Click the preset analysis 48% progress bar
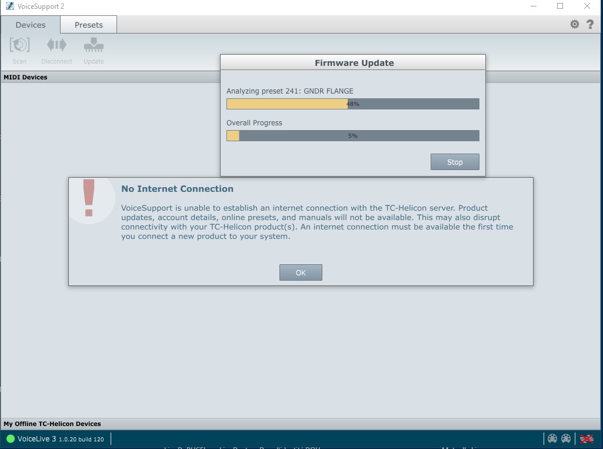This screenshot has height=449, width=603. coord(352,104)
